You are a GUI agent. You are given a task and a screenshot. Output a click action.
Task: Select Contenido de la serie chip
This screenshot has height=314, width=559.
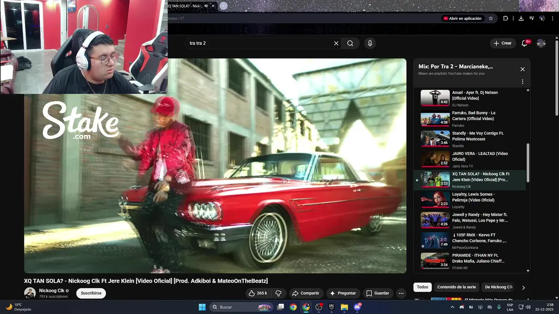click(456, 287)
